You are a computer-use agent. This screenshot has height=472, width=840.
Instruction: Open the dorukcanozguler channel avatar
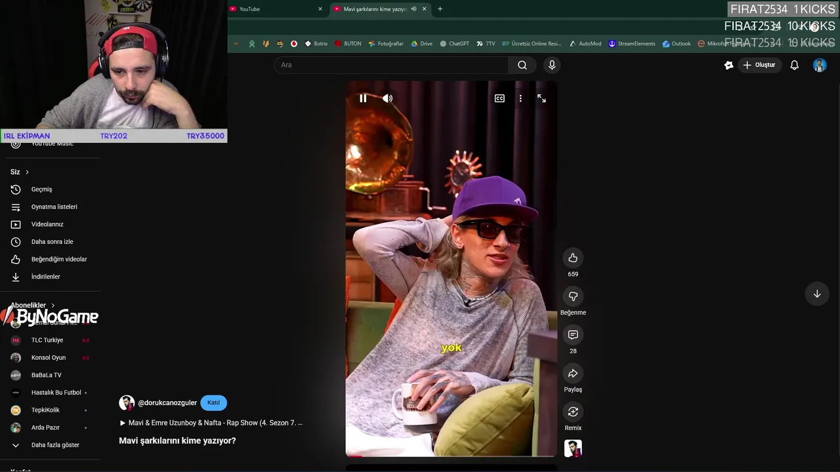click(x=127, y=403)
